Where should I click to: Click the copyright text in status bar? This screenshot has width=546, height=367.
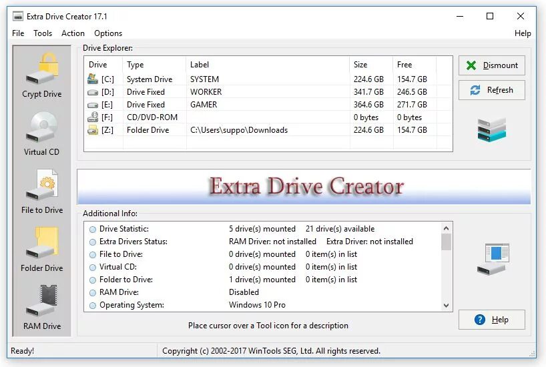[x=271, y=350]
